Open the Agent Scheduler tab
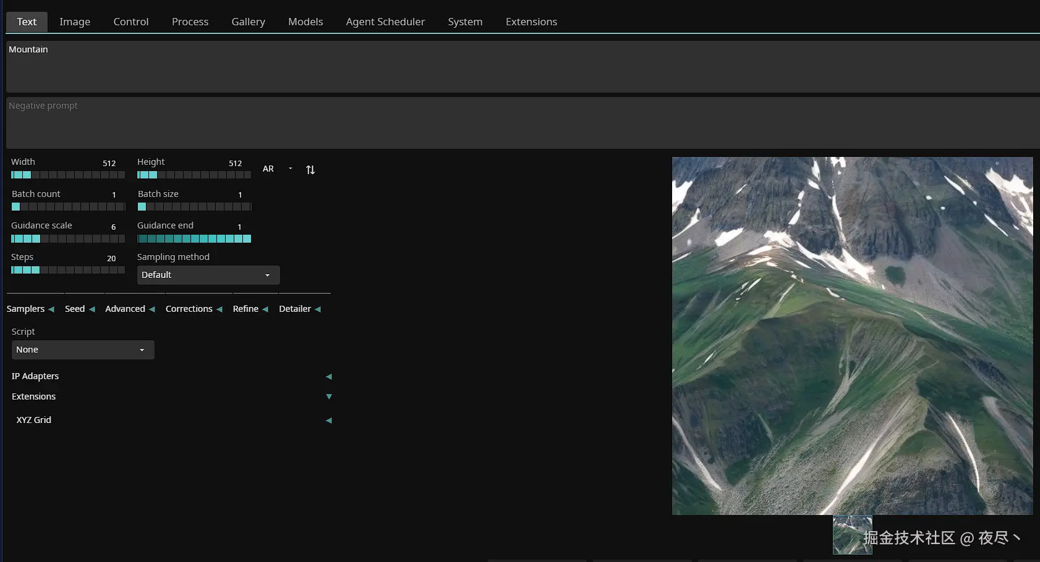This screenshot has height=562, width=1040. pos(385,22)
